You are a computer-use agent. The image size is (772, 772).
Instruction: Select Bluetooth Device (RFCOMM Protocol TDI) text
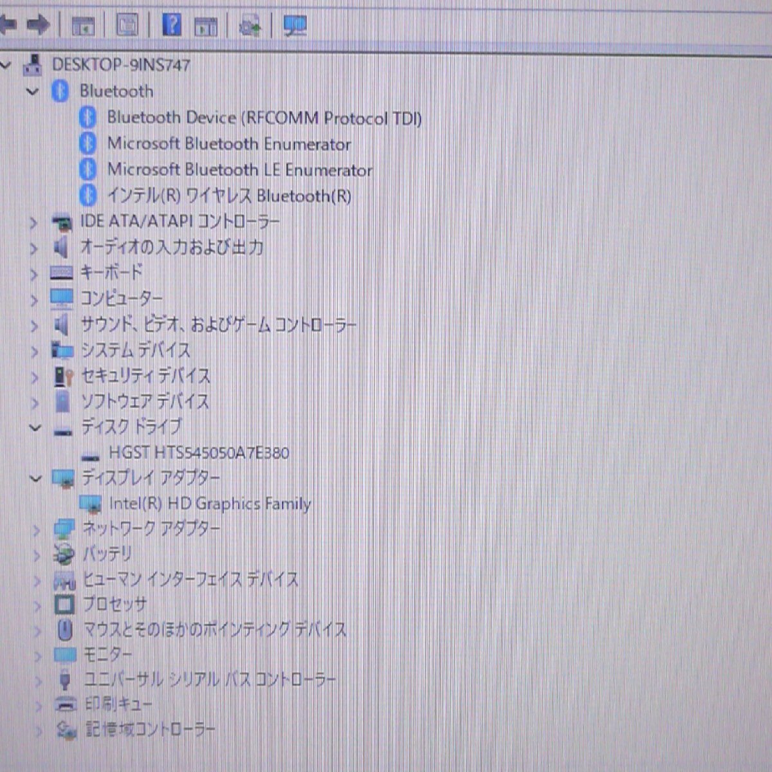(x=264, y=118)
